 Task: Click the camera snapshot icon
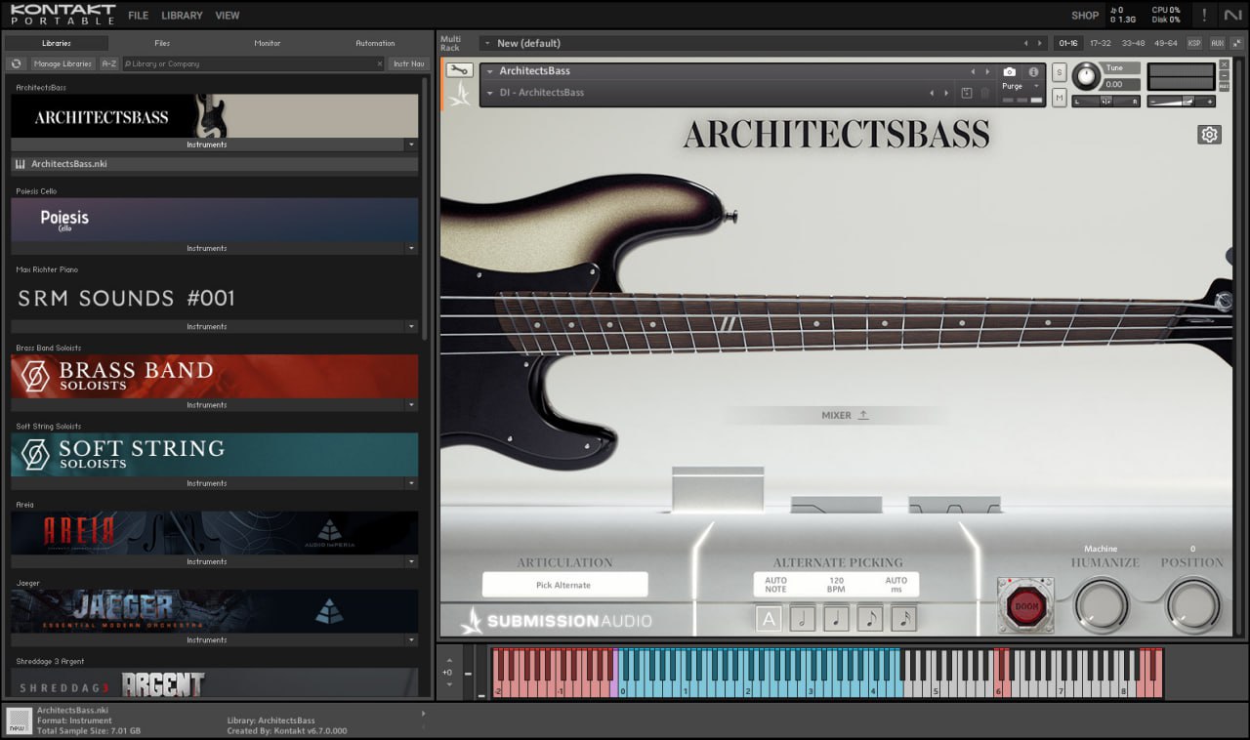coord(1010,72)
